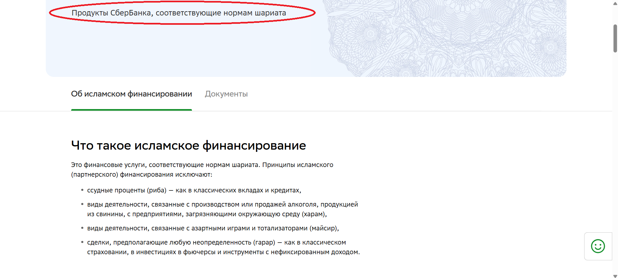Screen dimensions: 618x278
Task: Click the banner subtitle about Продукты СберБанка
Action: point(179,13)
